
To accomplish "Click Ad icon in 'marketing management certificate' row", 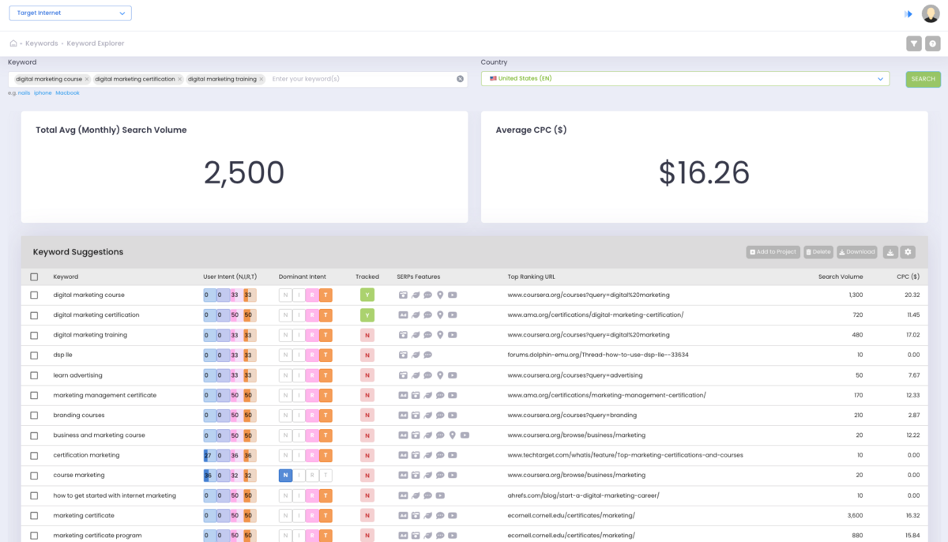I will (x=403, y=395).
